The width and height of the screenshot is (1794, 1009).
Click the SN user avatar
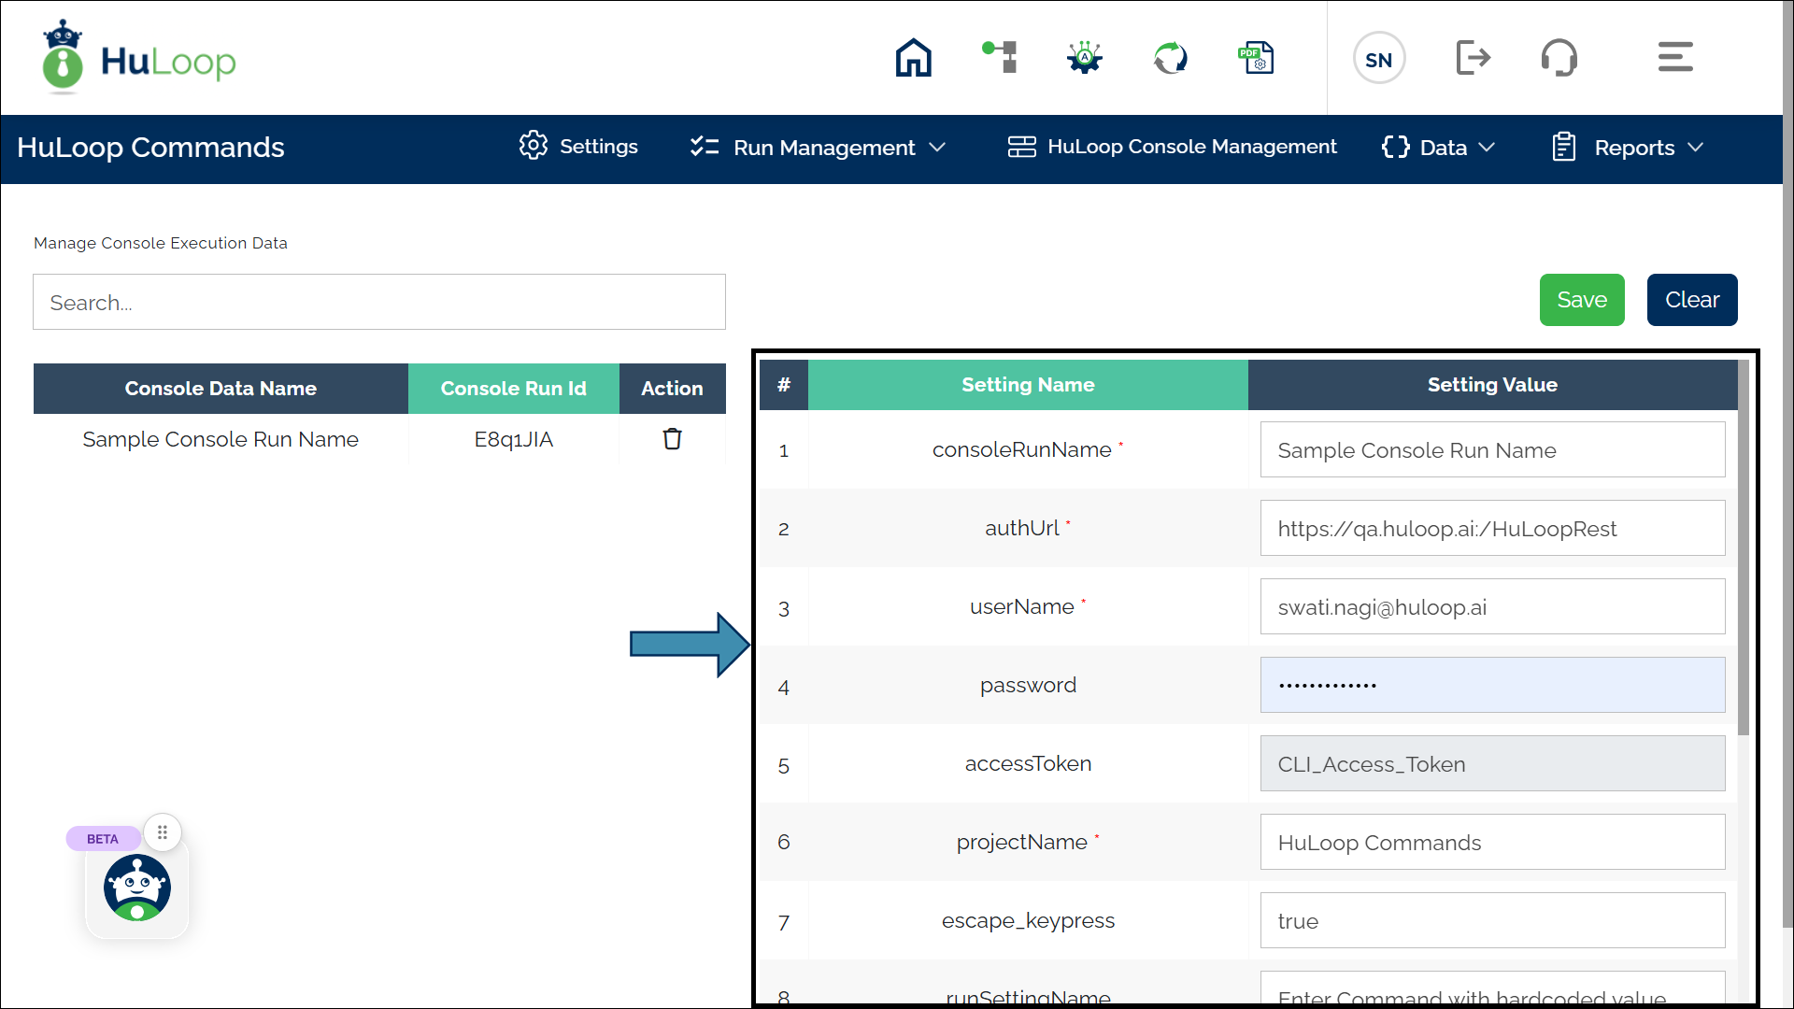coord(1378,59)
